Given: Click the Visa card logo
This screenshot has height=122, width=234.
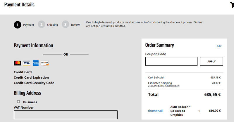Looking at the screenshot, I should 27,63.
